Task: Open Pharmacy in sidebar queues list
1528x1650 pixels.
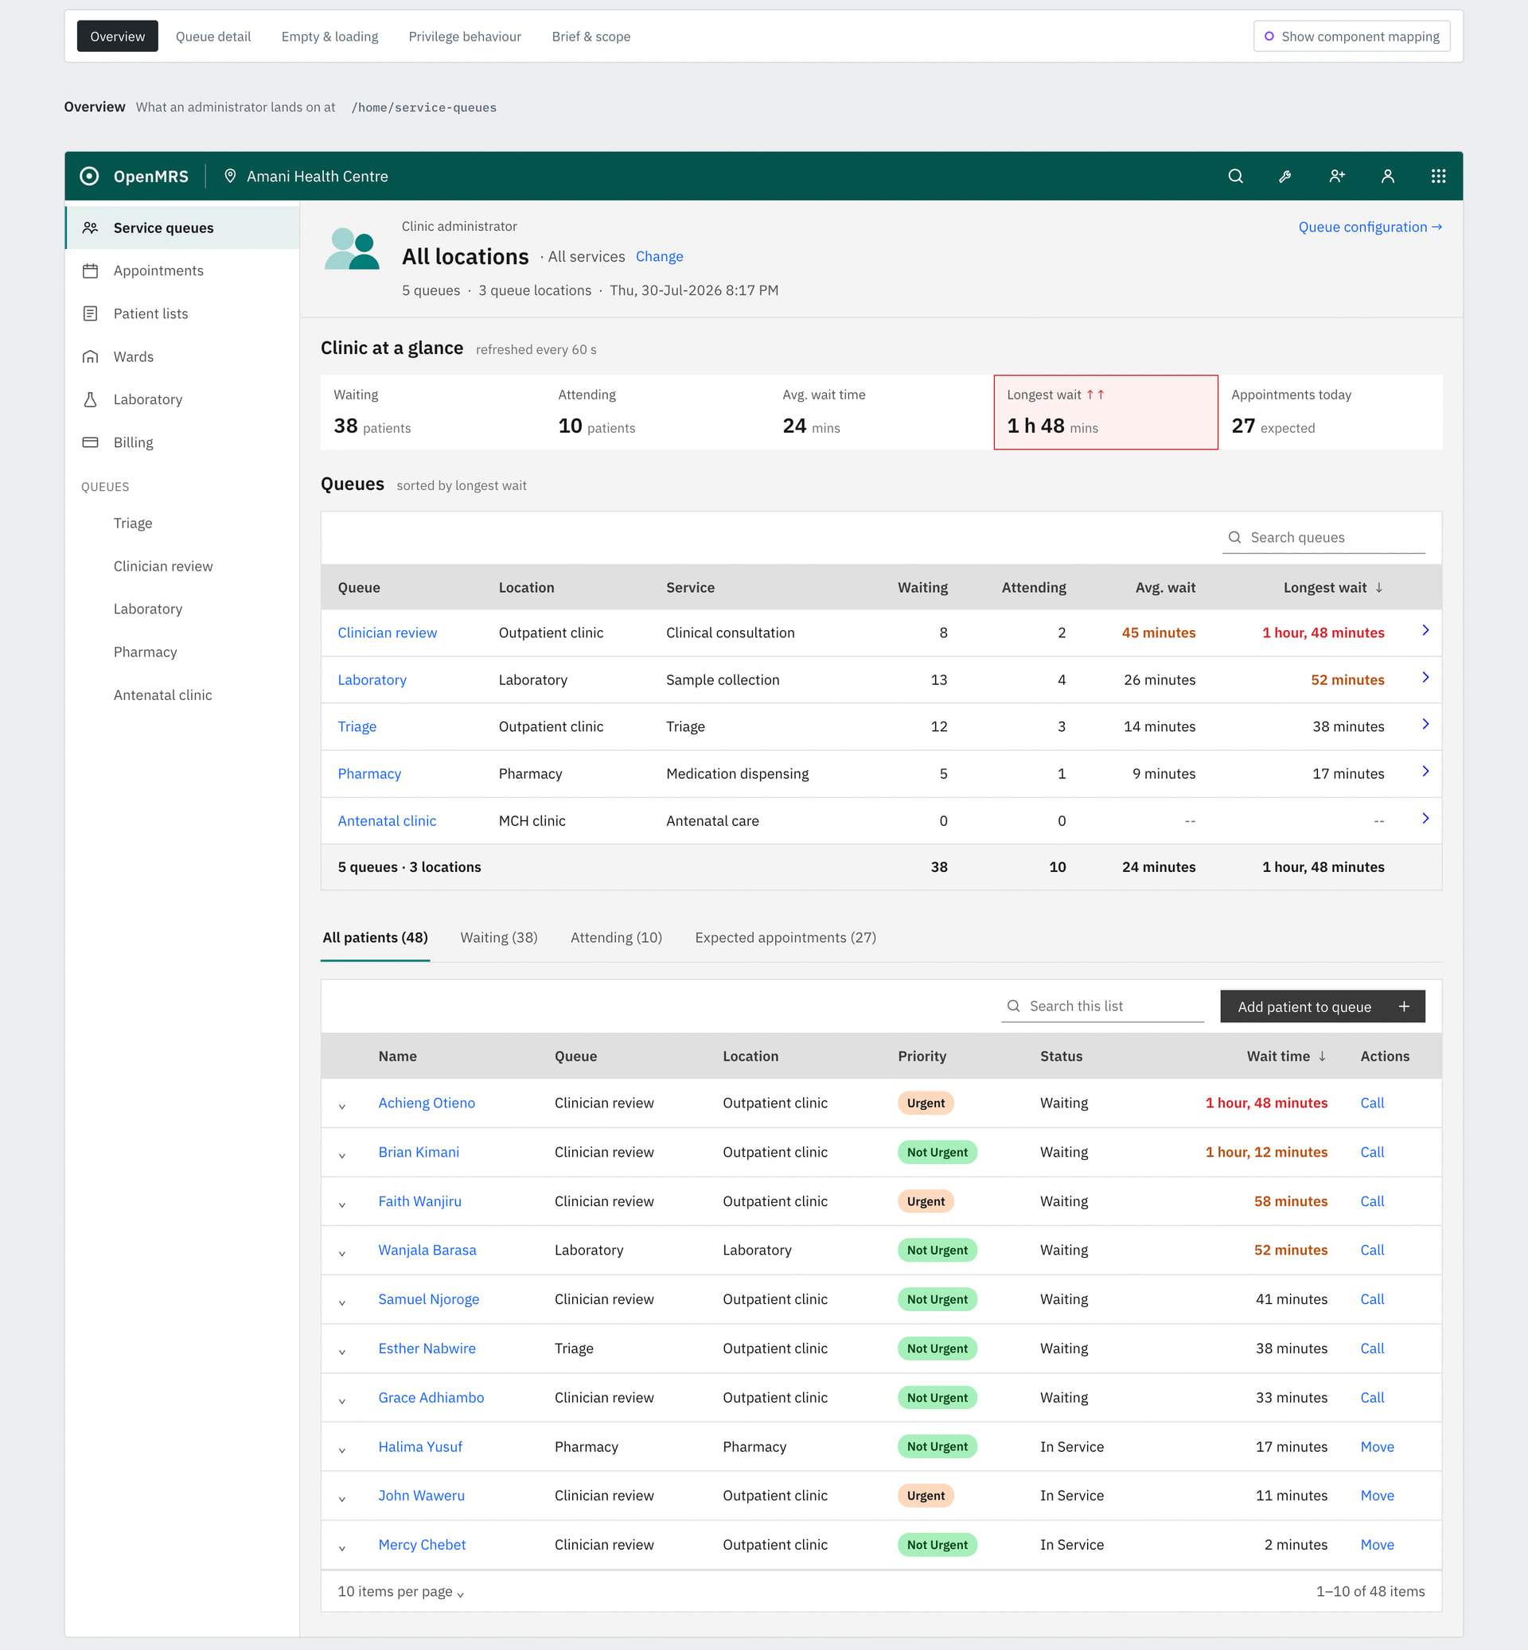Action: point(146,652)
